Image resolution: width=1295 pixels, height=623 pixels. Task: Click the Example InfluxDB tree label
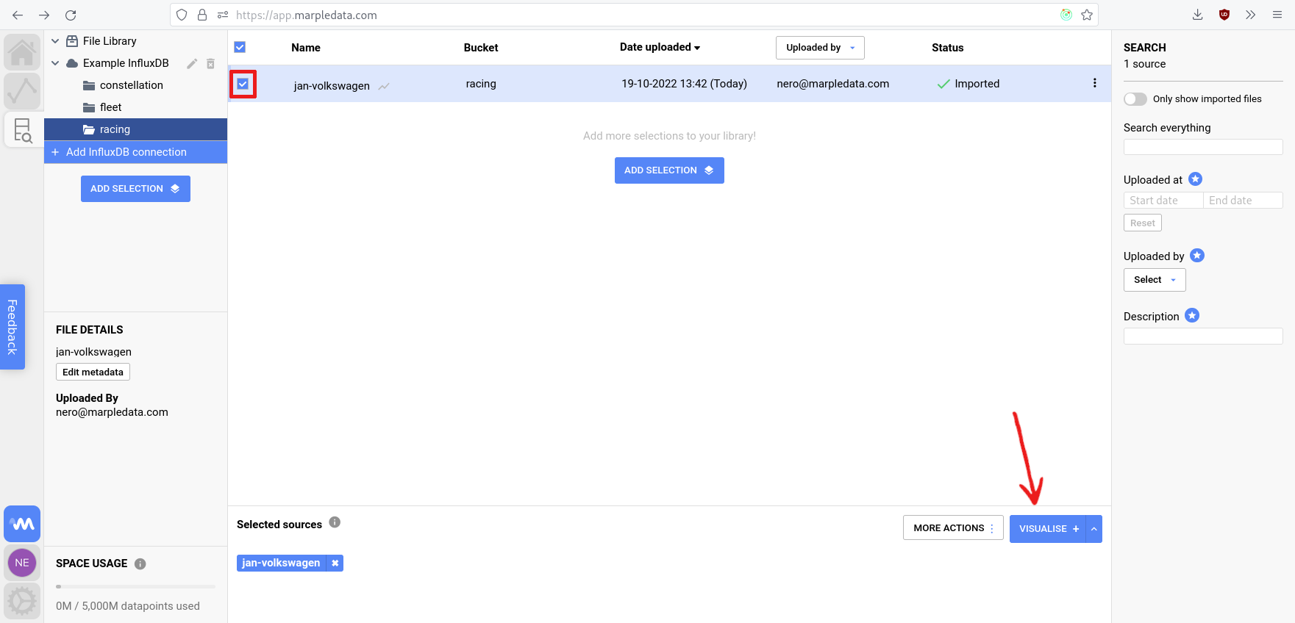(x=126, y=63)
